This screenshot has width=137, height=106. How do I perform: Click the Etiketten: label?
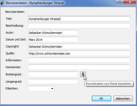tap(12, 88)
